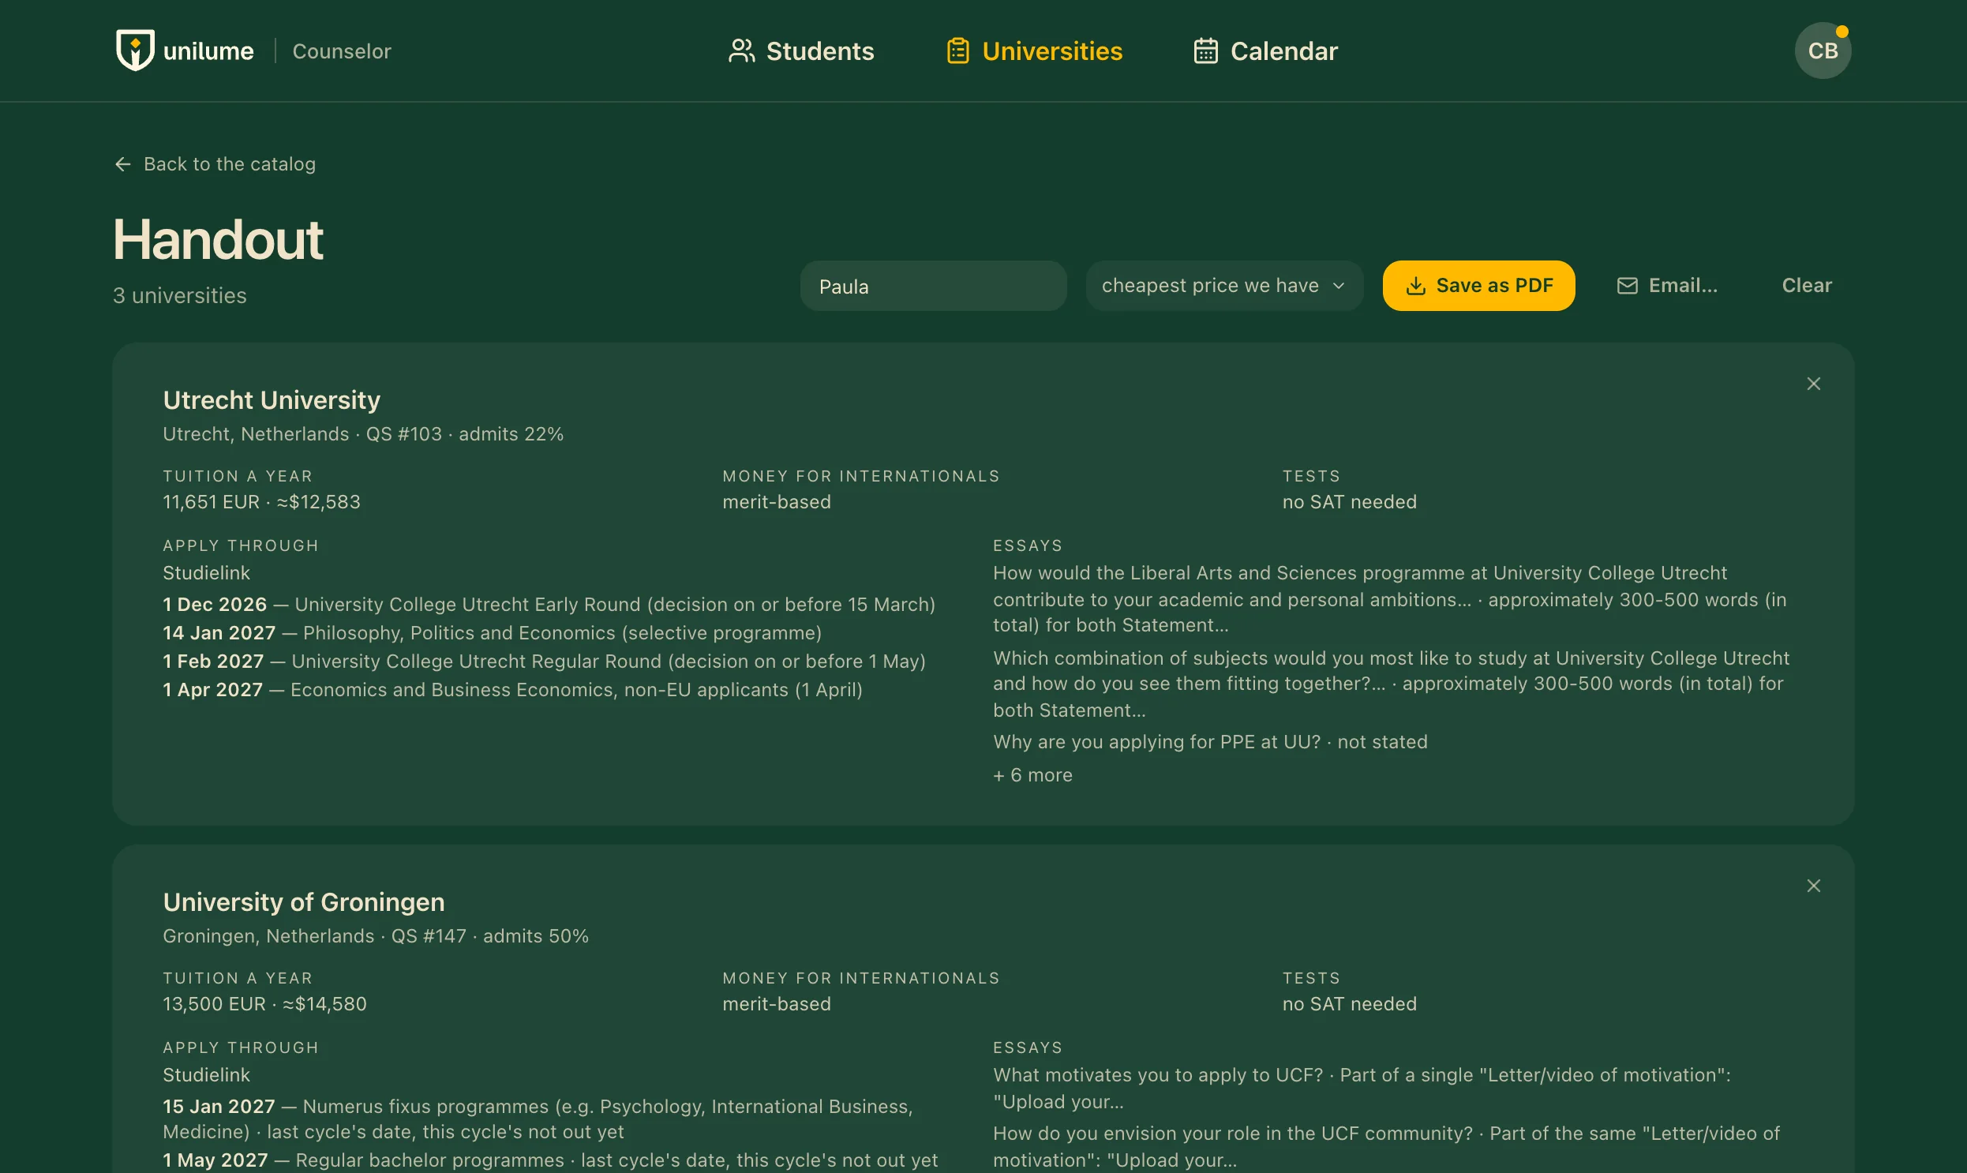1967x1173 pixels.
Task: Select Why are you applying for PPE essay
Action: click(x=1210, y=741)
